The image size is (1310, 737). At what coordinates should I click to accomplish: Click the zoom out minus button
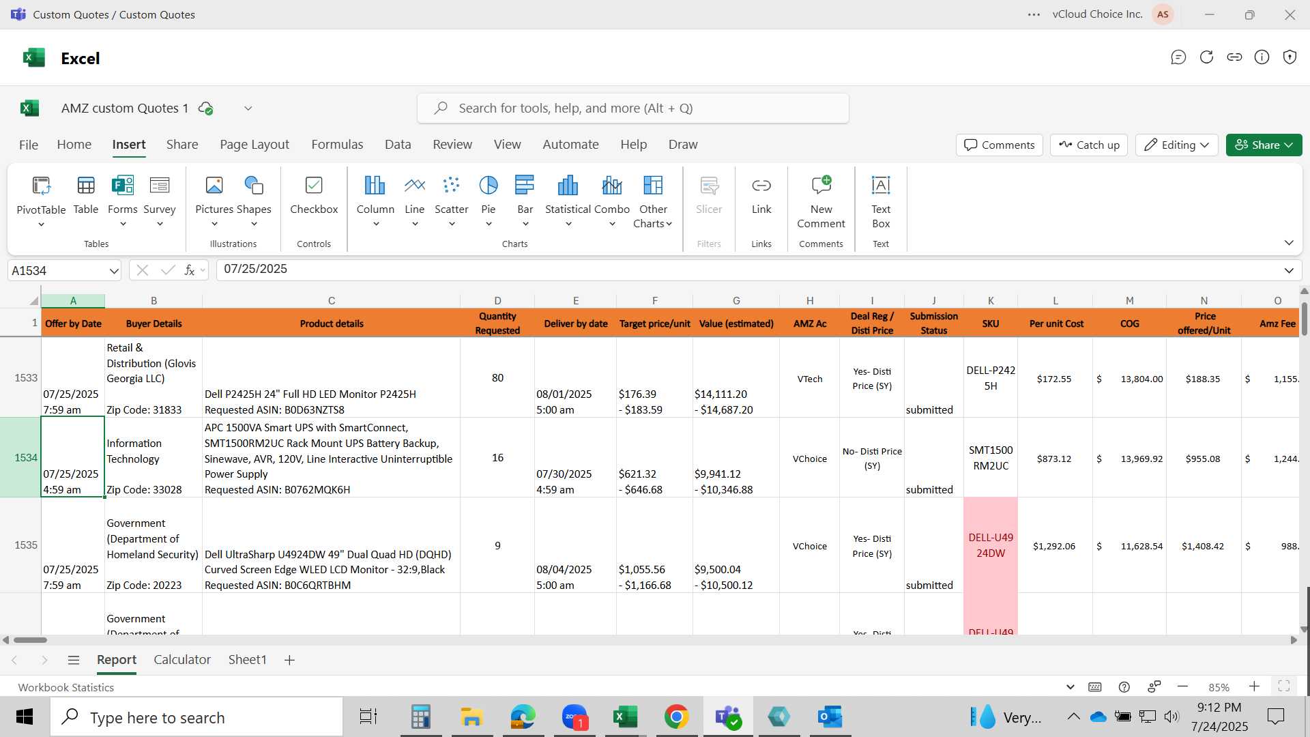[x=1182, y=687]
